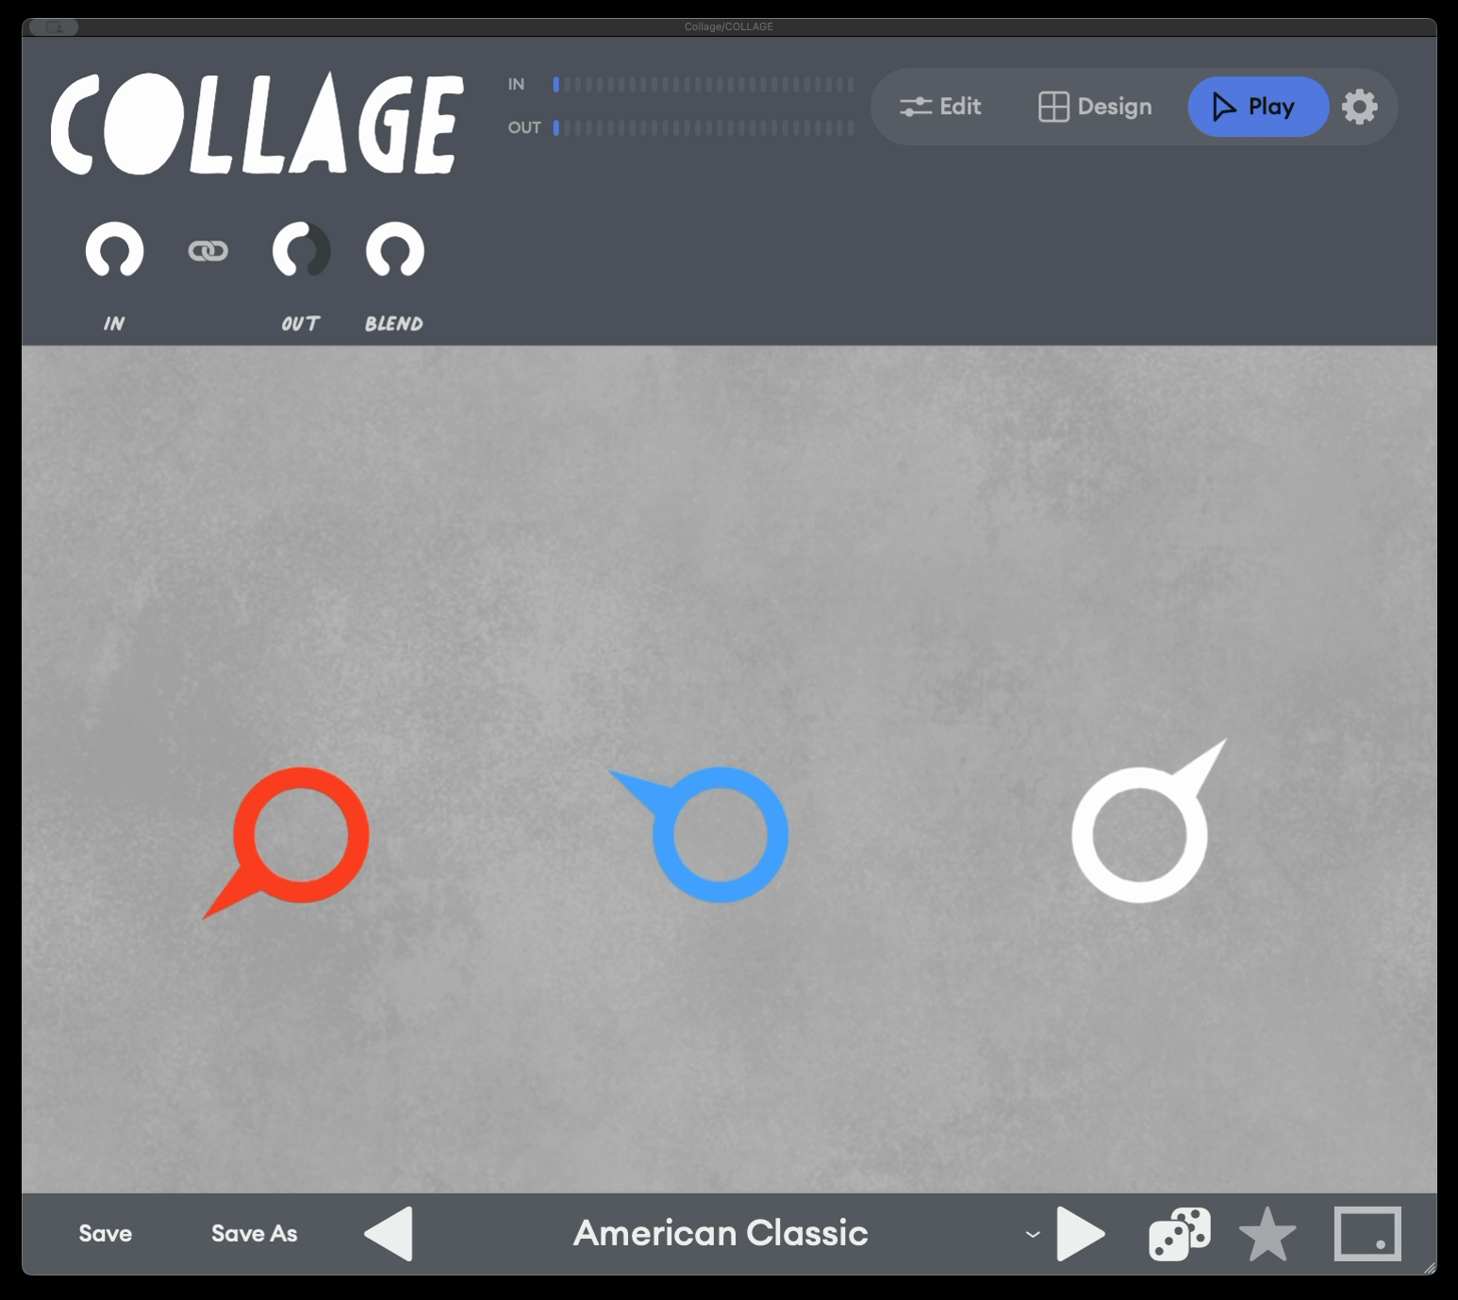1458x1300 pixels.
Task: Select the white puck knob
Action: [x=1139, y=835]
